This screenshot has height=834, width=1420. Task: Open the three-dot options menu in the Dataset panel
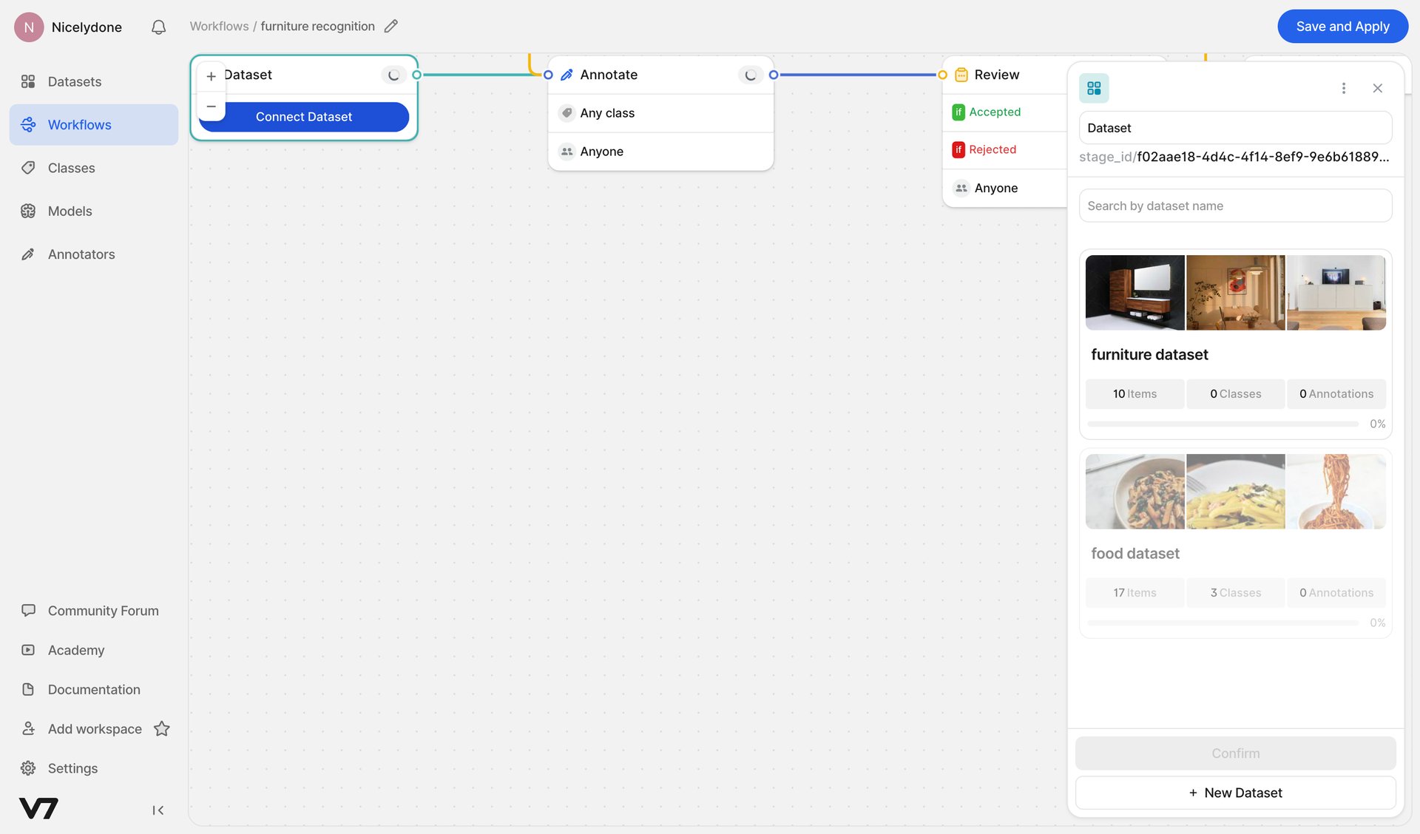coord(1345,88)
